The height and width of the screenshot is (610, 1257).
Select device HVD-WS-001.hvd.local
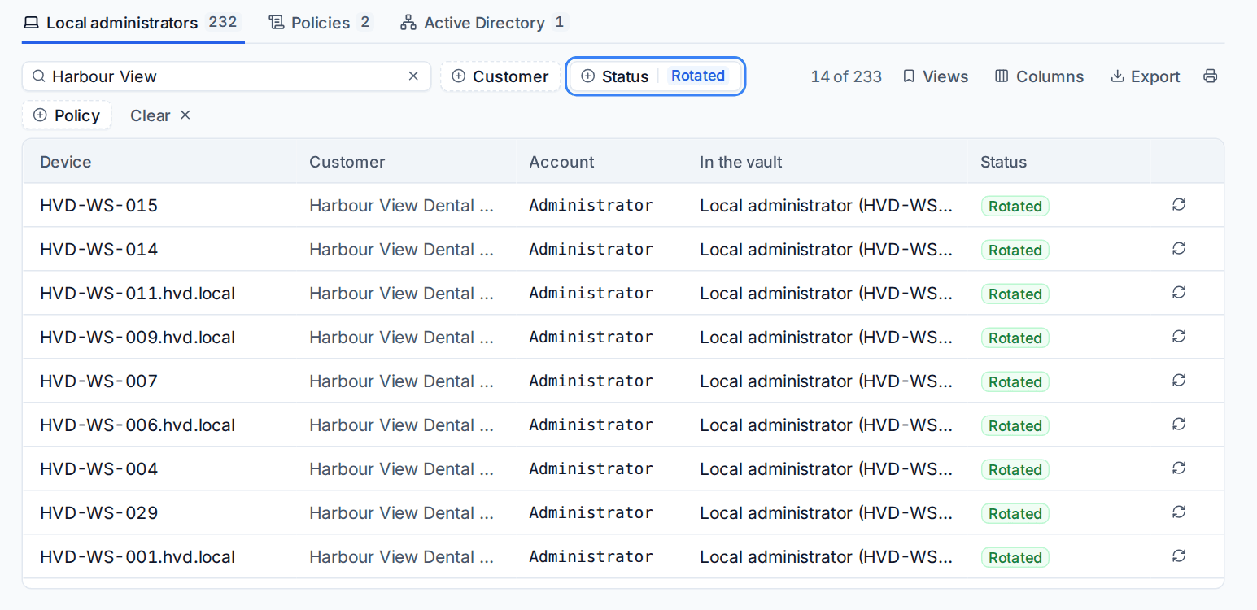coord(137,557)
